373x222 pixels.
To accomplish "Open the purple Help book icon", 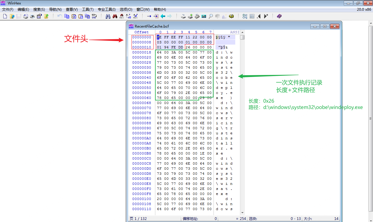I will [279, 16].
